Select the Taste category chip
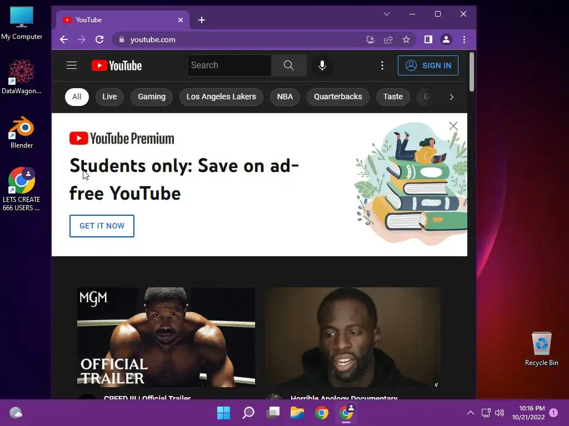 [x=393, y=97]
